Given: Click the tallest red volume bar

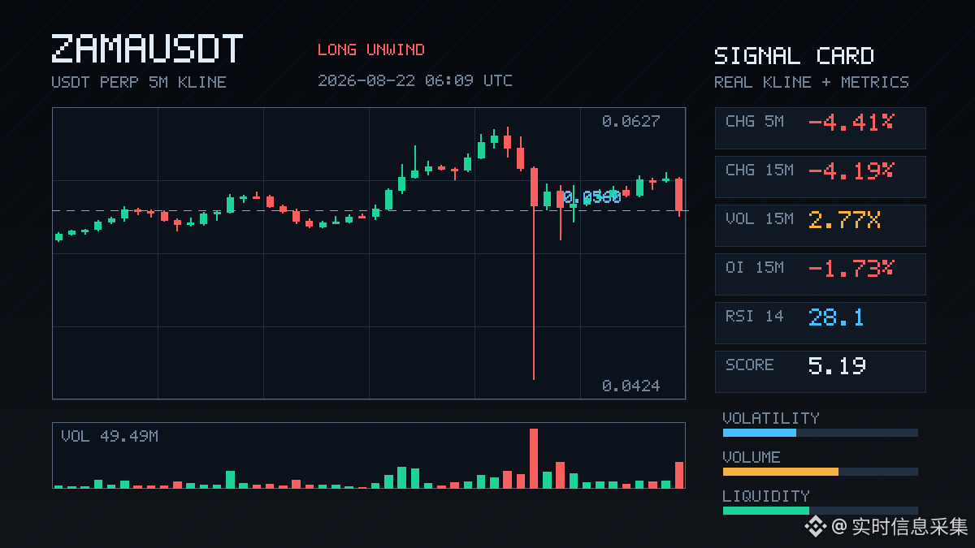Looking at the screenshot, I should point(534,458).
